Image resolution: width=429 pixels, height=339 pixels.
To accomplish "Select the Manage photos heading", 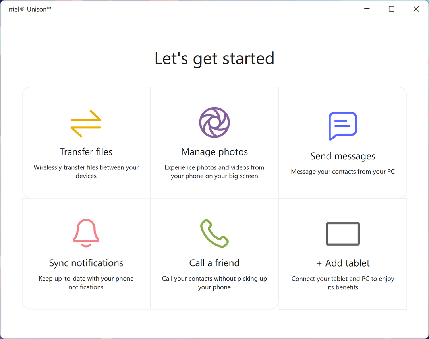I will click(214, 152).
